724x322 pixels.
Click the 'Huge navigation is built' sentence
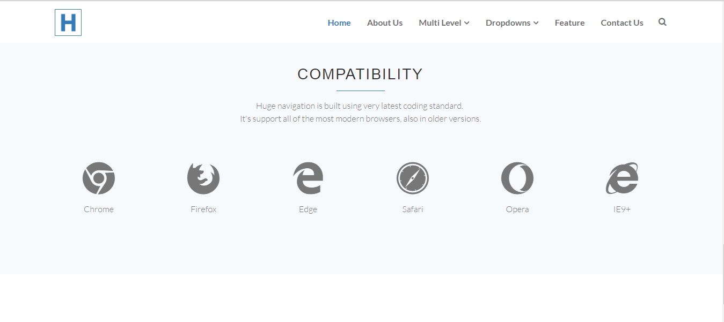[x=360, y=106]
